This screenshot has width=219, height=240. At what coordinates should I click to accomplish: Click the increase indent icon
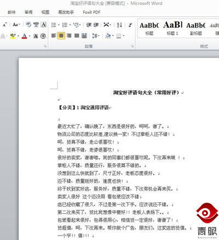[96, 25]
